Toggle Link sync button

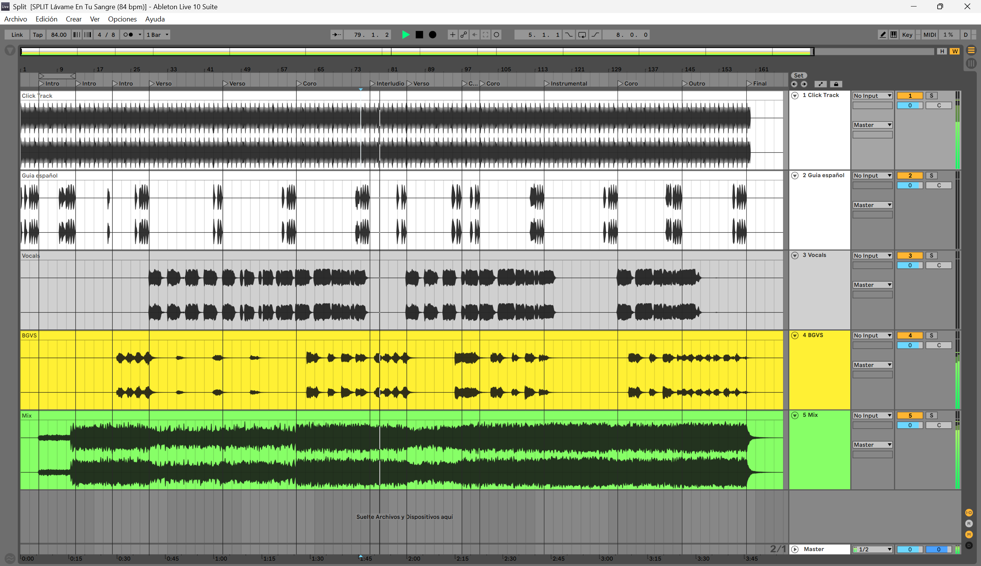(17, 35)
